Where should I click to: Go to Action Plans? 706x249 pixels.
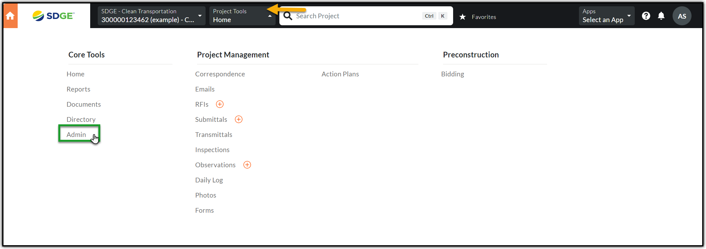click(x=340, y=74)
